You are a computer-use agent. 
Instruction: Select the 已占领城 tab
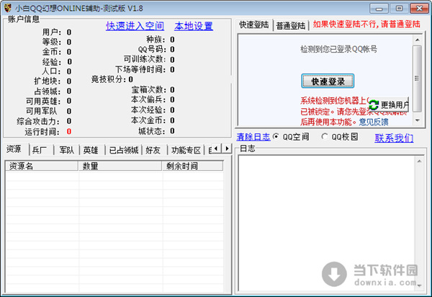pos(124,150)
